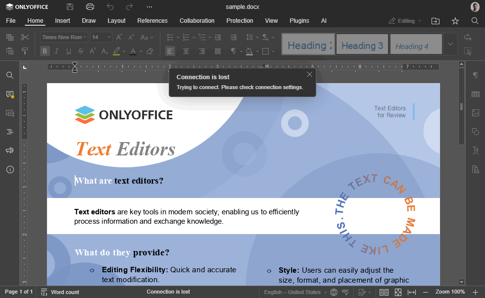Viewport: 485px width, 298px height.
Task: Open the Comments panel in left sidebar
Action: tap(10, 95)
